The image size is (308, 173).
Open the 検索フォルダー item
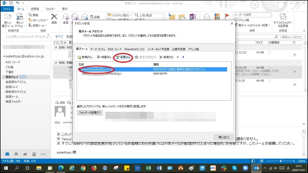(14, 102)
